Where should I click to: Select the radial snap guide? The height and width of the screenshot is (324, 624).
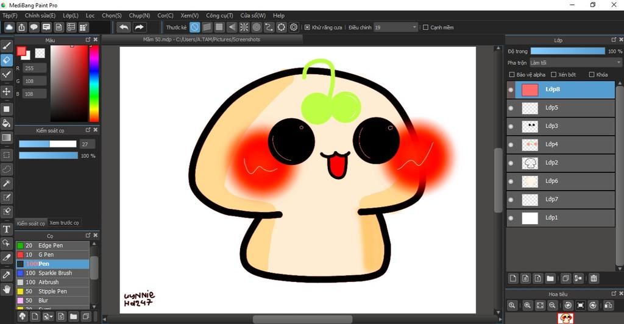click(244, 27)
